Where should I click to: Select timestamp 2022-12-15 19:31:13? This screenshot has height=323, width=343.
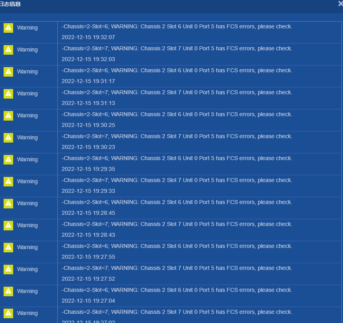coord(88,103)
